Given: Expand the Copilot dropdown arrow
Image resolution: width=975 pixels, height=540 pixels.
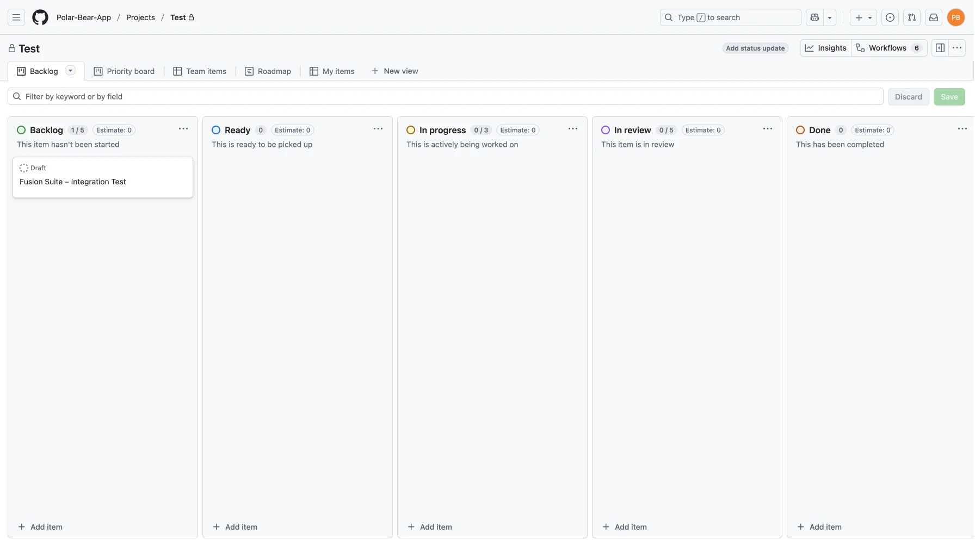Looking at the screenshot, I should click(830, 17).
